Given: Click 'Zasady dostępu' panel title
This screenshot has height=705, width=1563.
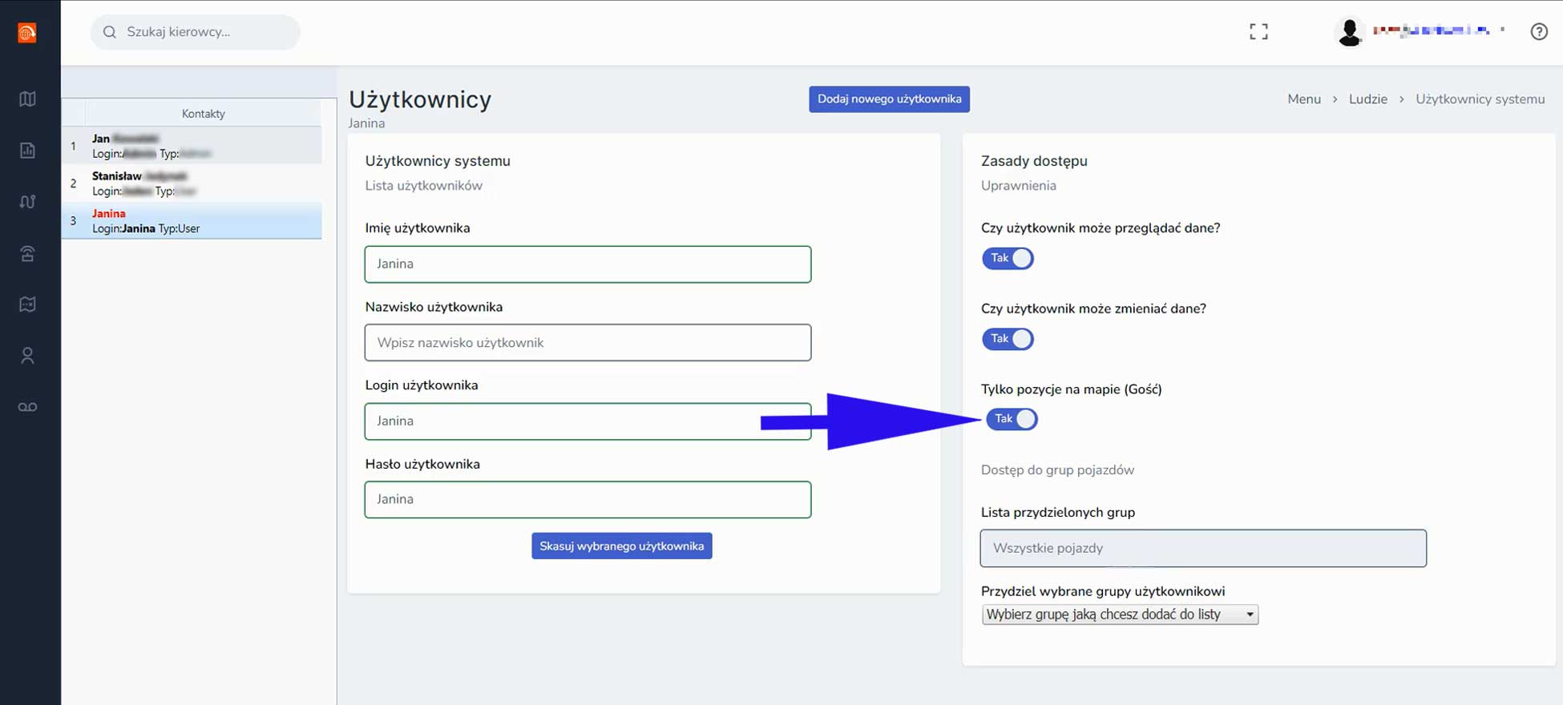Looking at the screenshot, I should [1034, 161].
